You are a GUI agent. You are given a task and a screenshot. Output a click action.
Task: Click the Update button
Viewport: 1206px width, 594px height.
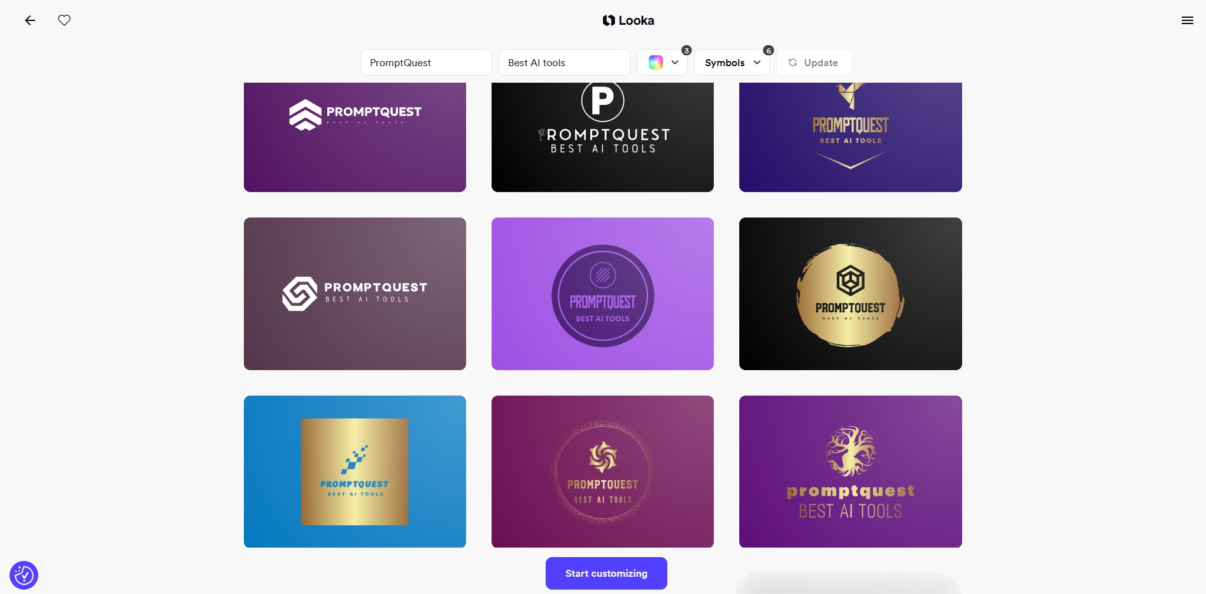[x=814, y=62]
